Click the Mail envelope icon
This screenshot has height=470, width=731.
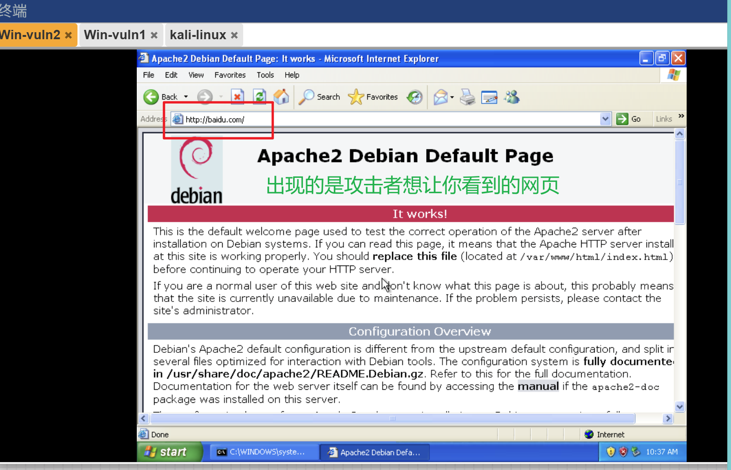(440, 97)
